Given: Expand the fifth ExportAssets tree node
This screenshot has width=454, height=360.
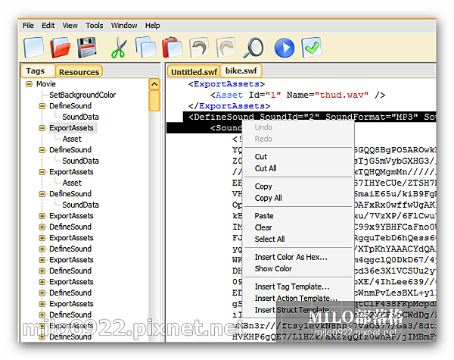Looking at the screenshot, I should [x=42, y=260].
